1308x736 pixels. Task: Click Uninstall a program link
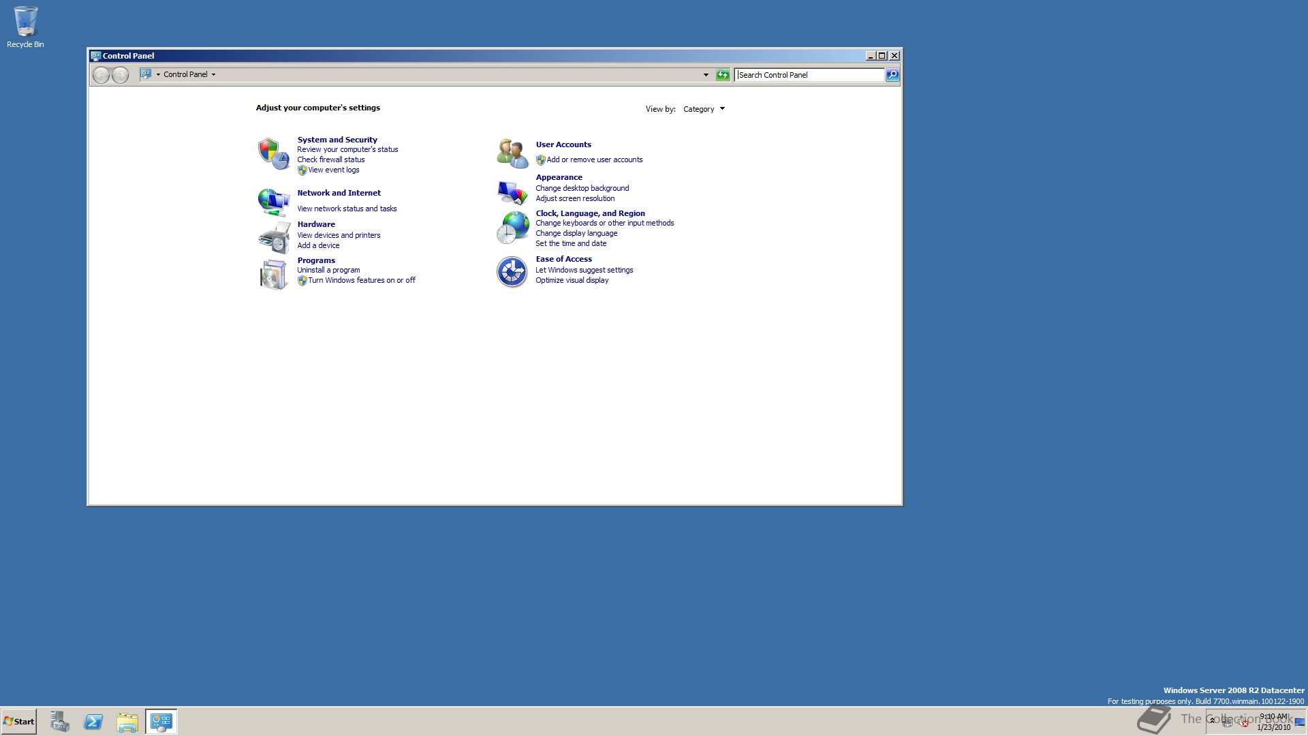pos(328,271)
